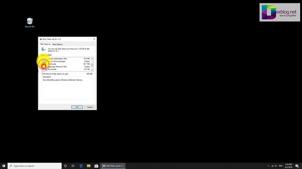This screenshot has width=302, height=169.
Task: Open Microsoft Store from the taskbar
Action: 96,166
